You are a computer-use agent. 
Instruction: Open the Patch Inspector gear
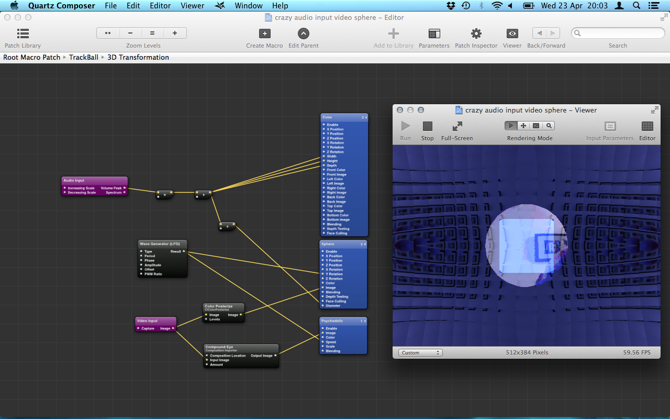pos(476,34)
